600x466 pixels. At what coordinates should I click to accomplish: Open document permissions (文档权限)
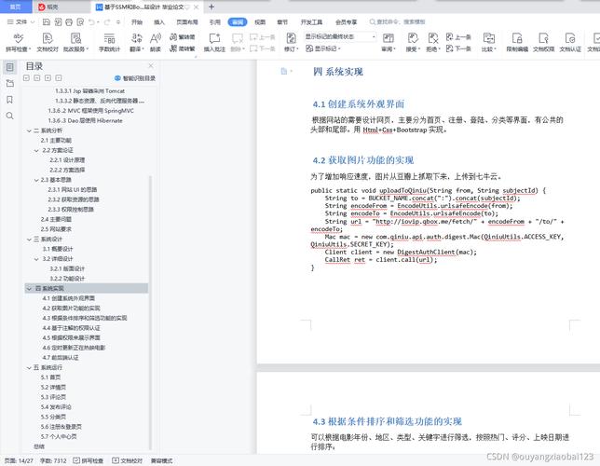(543, 42)
